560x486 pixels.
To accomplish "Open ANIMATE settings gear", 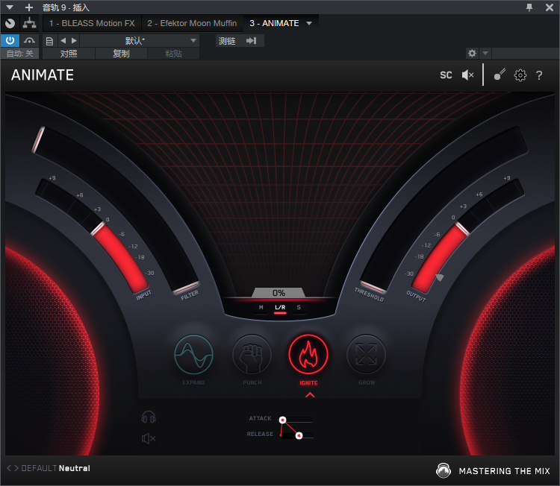I will tap(520, 75).
